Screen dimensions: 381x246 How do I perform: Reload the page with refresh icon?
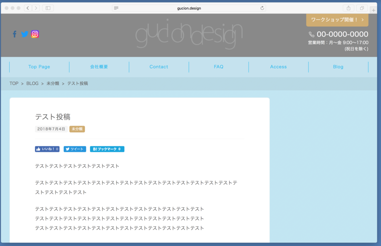point(262,8)
